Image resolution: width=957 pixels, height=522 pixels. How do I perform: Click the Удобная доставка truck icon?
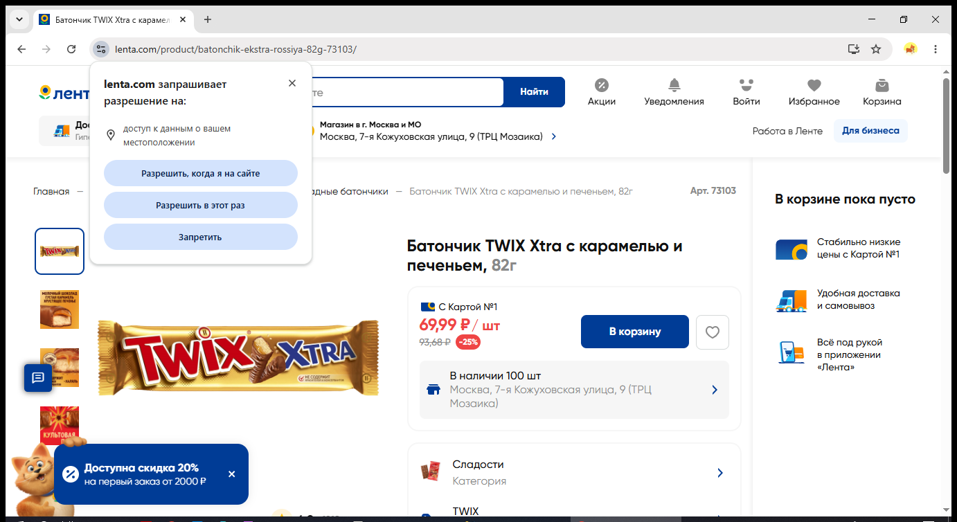coord(791,300)
